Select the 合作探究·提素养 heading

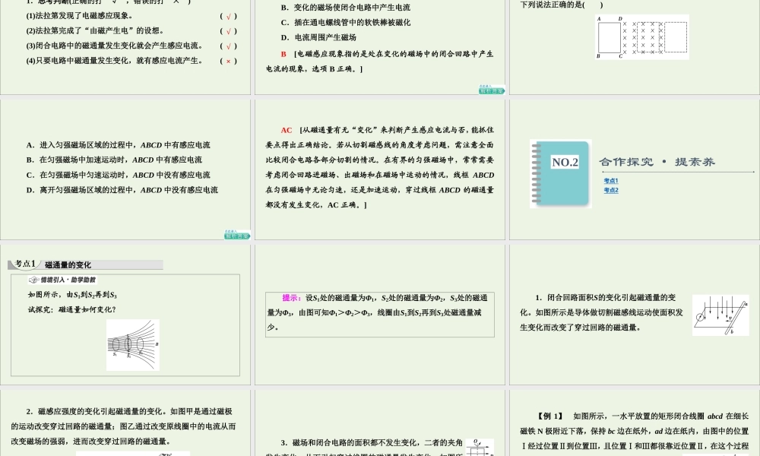coord(657,162)
